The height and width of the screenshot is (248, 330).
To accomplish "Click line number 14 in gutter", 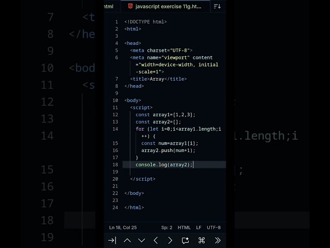I will pyautogui.click(x=115, y=129).
